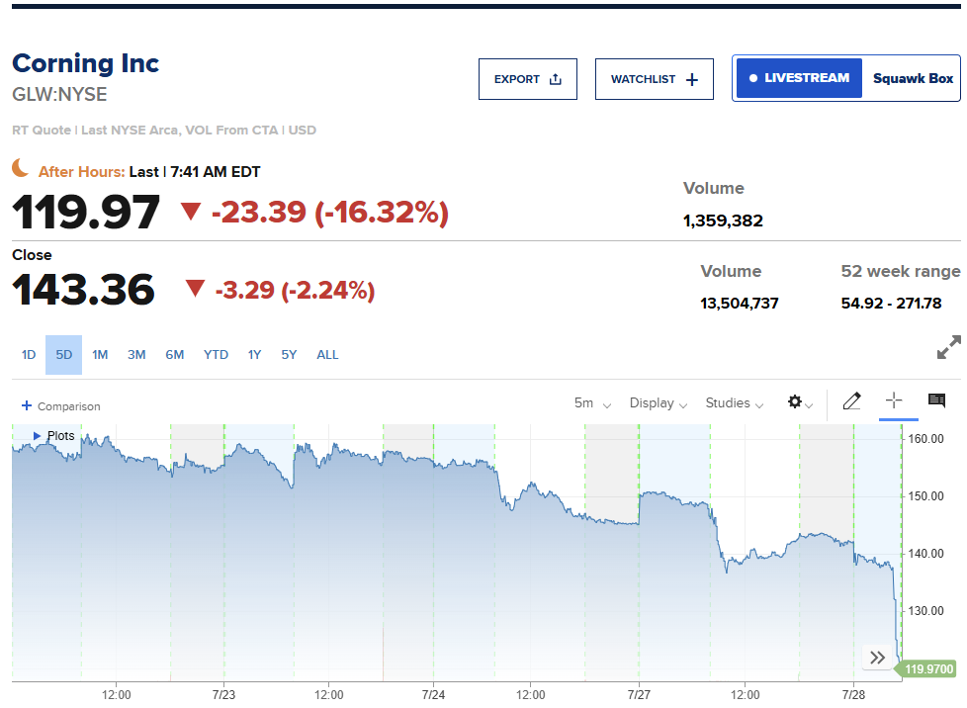Select the 1M range tab
Image resolution: width=967 pixels, height=708 pixels.
click(100, 355)
